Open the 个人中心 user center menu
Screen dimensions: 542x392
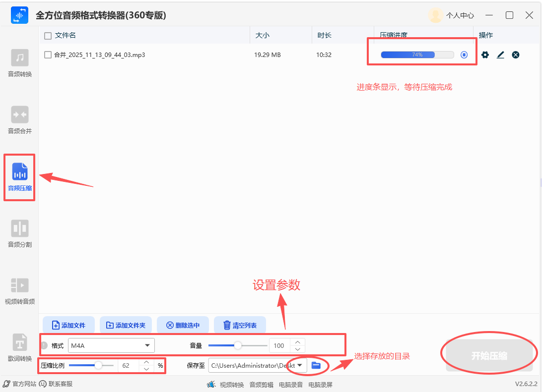tap(452, 15)
